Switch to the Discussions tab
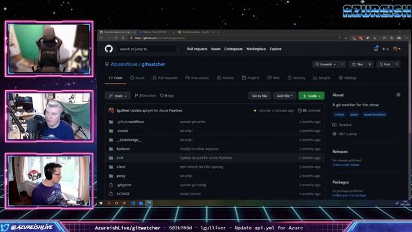 (x=197, y=78)
